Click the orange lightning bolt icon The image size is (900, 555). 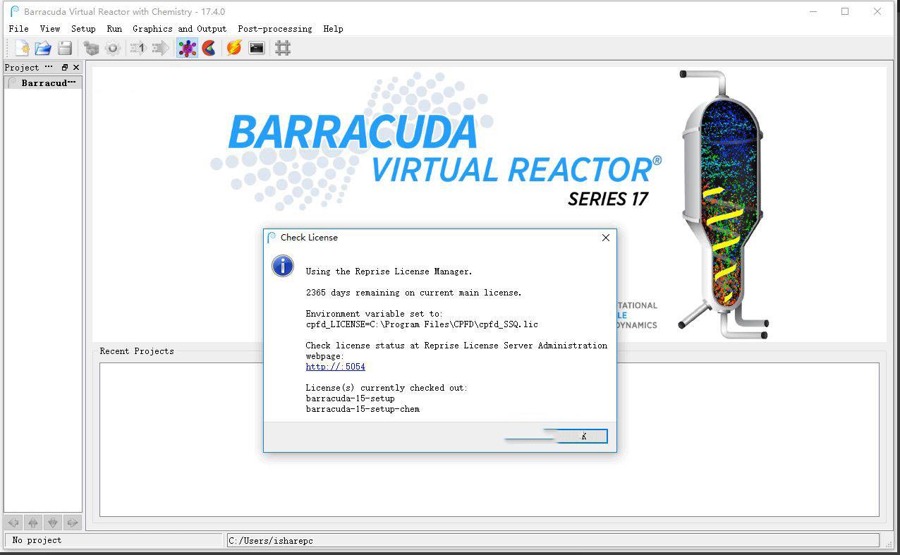pyautogui.click(x=235, y=48)
